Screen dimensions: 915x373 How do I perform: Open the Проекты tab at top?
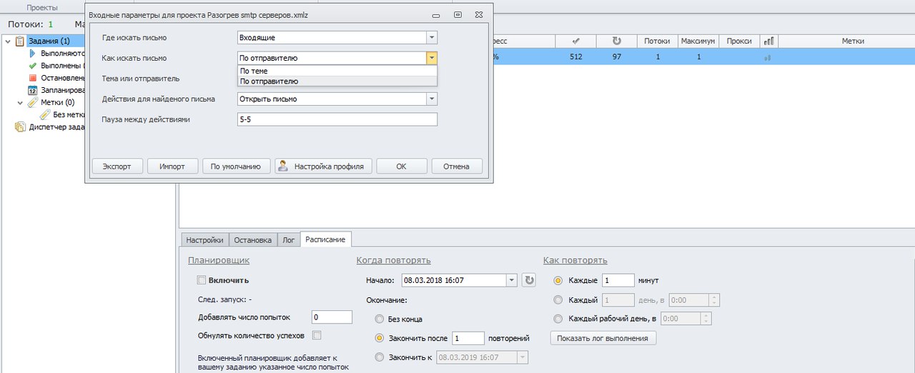click(x=43, y=7)
